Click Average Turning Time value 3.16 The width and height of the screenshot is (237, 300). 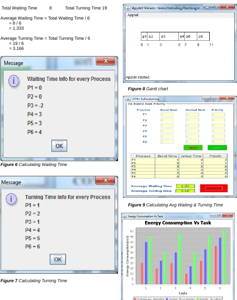[185, 191]
